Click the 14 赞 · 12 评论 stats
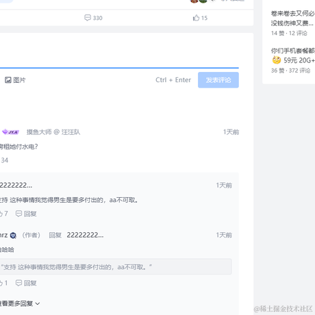 point(289,33)
